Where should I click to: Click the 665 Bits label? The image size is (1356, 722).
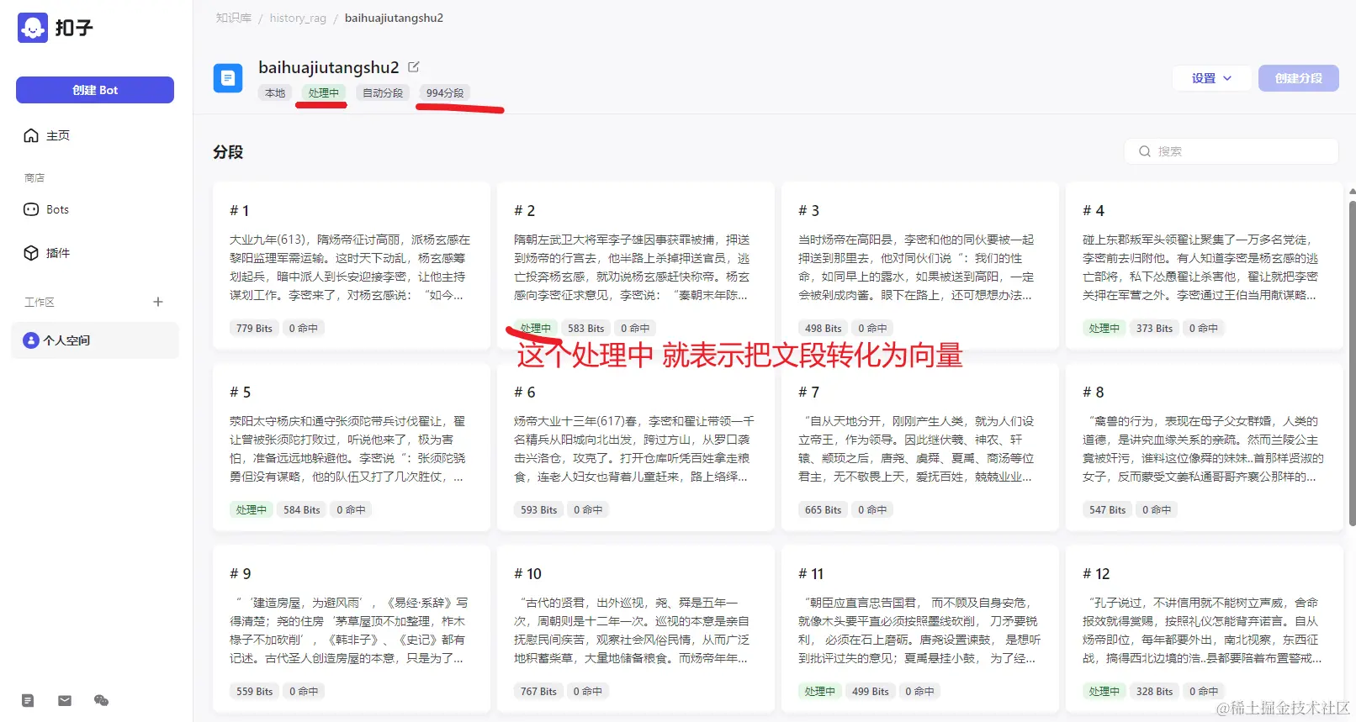click(x=823, y=510)
